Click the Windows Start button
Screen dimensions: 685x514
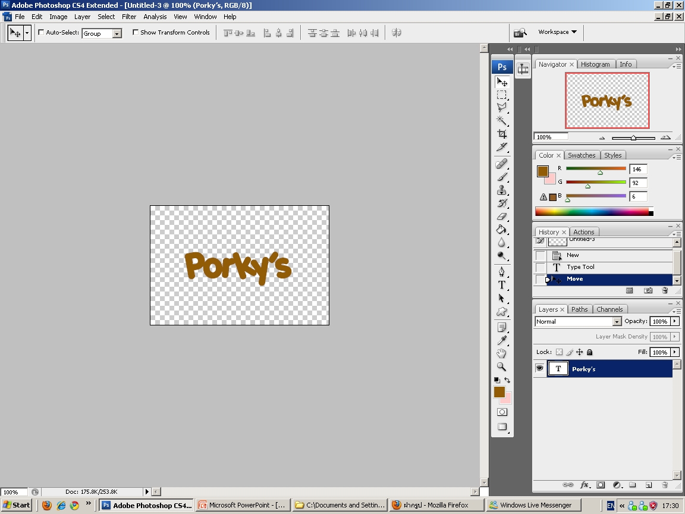[x=17, y=505]
